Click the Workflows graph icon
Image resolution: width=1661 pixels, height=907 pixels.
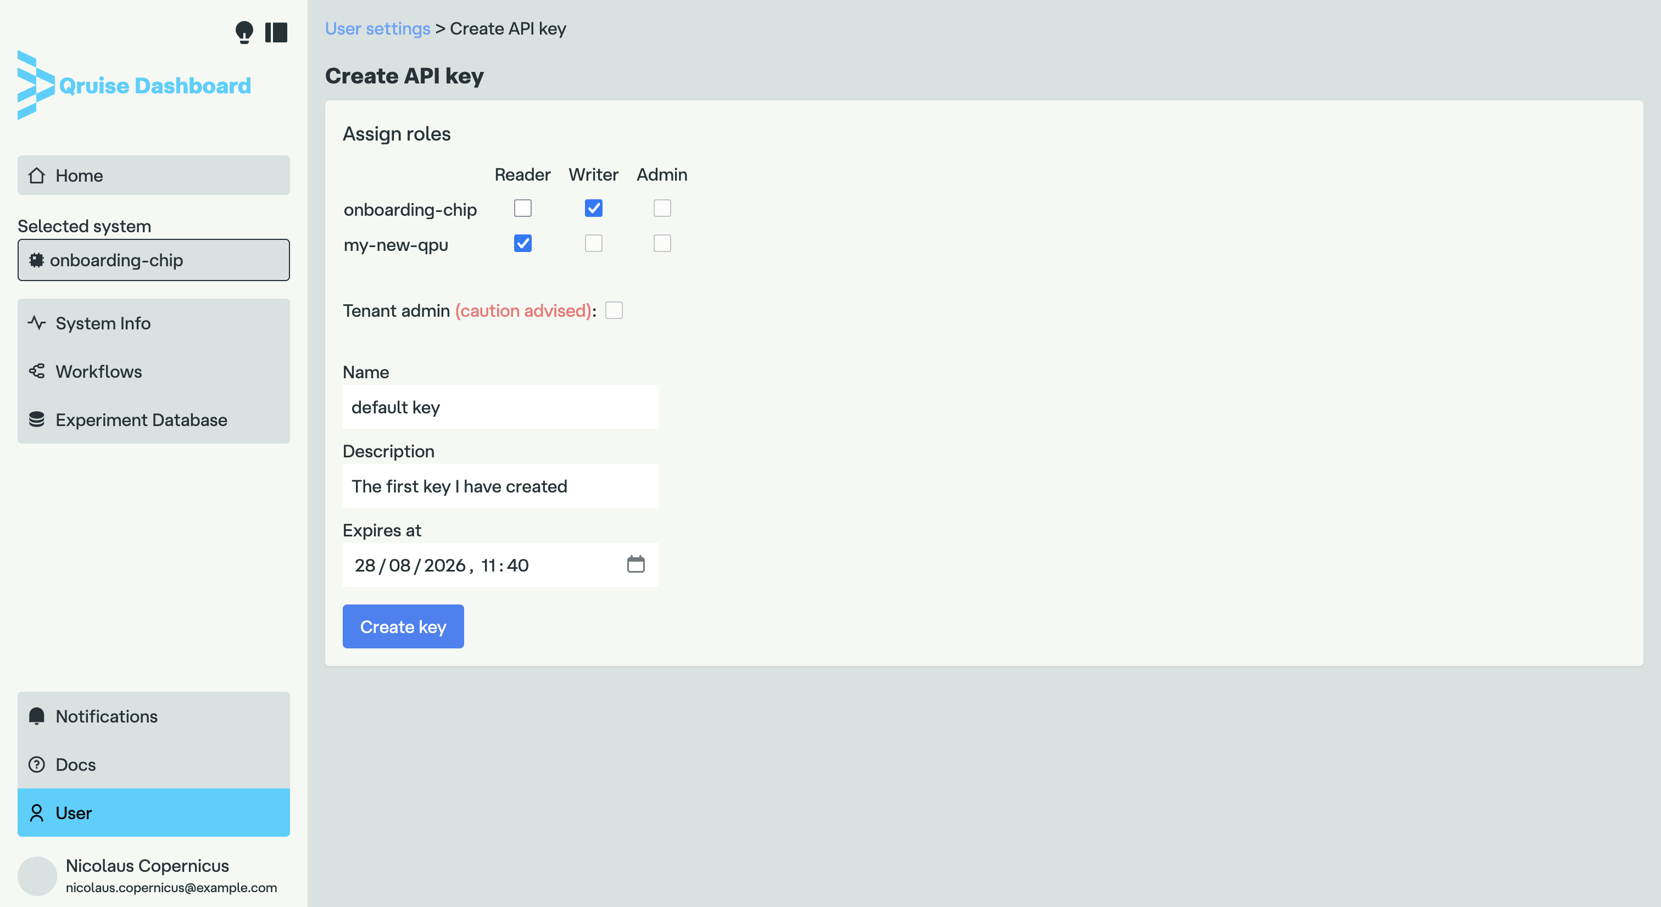pyautogui.click(x=37, y=371)
